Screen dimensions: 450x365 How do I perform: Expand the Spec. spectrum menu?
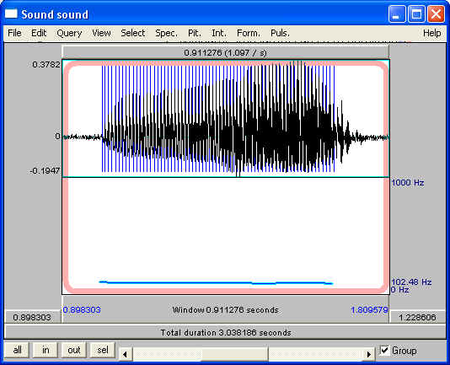(x=166, y=34)
